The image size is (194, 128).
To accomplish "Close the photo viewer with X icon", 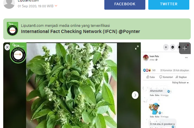I will click(7, 47).
